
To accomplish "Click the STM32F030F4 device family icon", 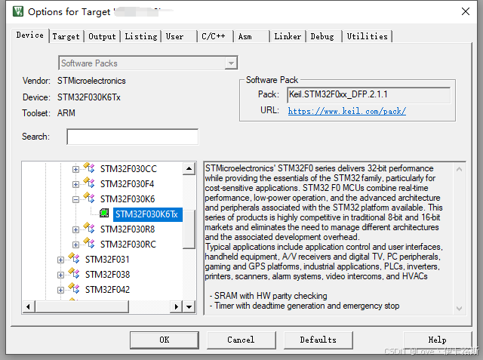I will coord(89,183).
